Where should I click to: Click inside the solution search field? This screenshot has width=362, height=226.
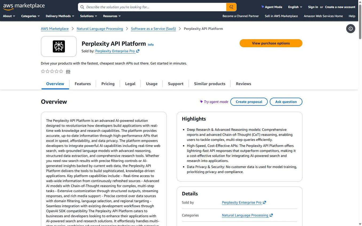[x=155, y=7]
